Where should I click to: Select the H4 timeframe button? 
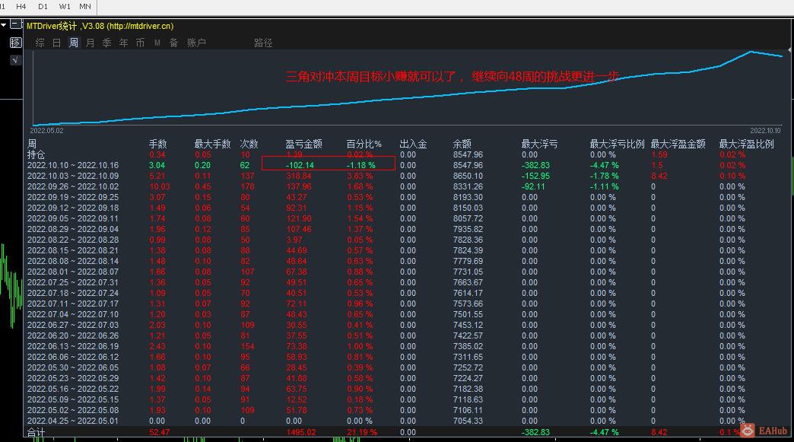(21, 7)
